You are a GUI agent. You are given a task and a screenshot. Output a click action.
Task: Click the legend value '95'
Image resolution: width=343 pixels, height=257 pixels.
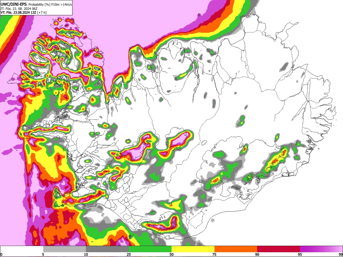click(300, 254)
